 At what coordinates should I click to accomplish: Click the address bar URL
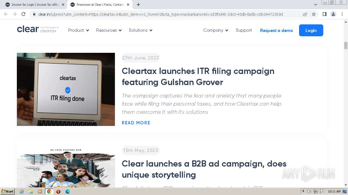coord(160,14)
